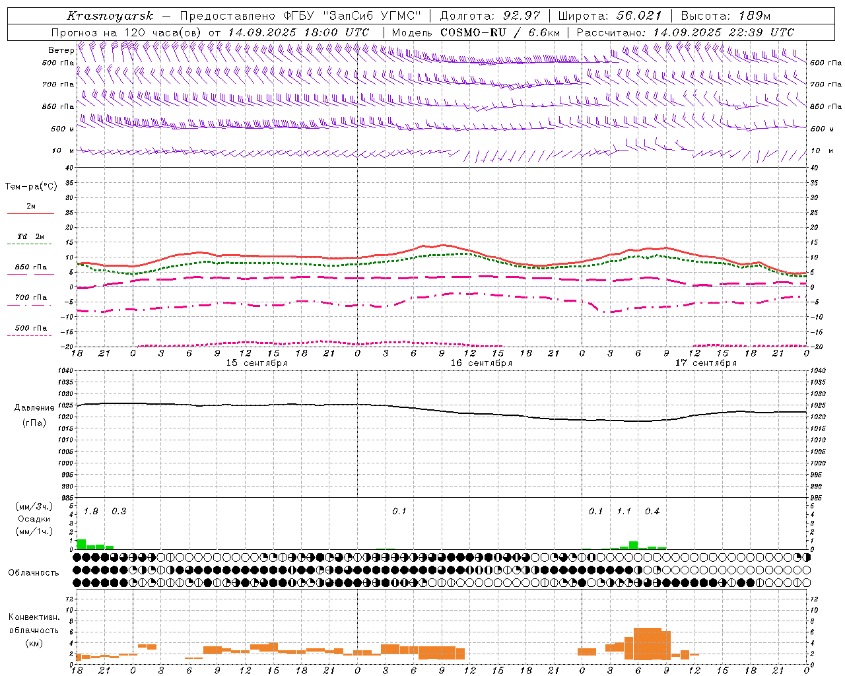Click the 'Тем-ра(°C)' temperature axis title

31,187
